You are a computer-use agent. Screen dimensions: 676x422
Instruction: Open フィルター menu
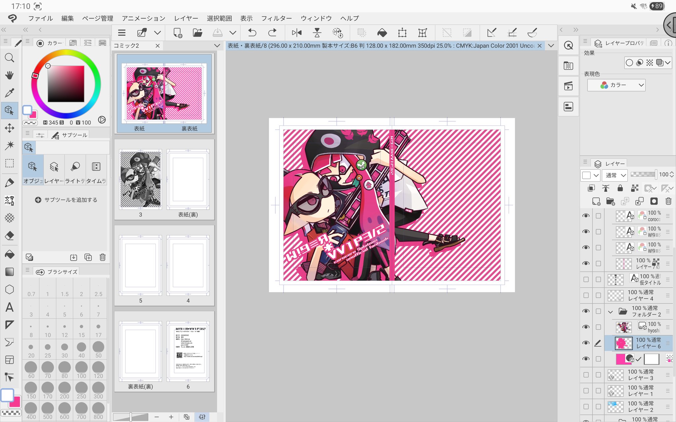(276, 18)
